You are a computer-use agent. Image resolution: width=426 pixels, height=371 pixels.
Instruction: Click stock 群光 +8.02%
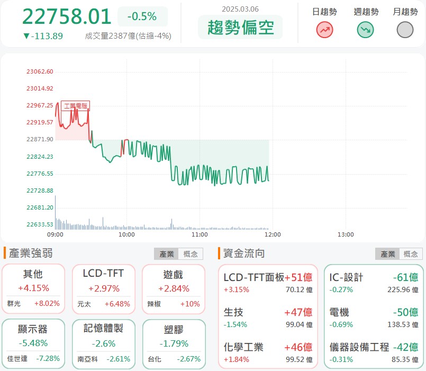(33, 303)
